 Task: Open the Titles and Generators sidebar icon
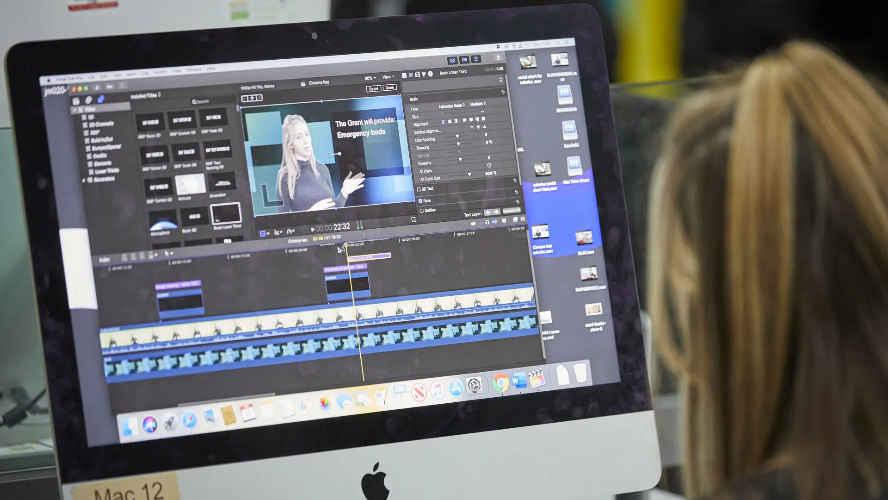tap(100, 99)
